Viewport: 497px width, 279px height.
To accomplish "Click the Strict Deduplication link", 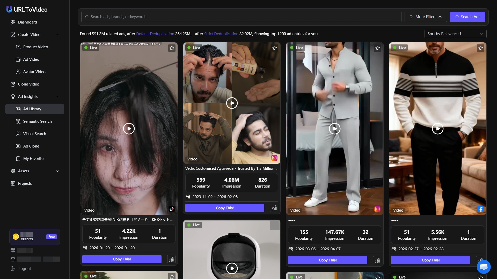I will pos(221,34).
